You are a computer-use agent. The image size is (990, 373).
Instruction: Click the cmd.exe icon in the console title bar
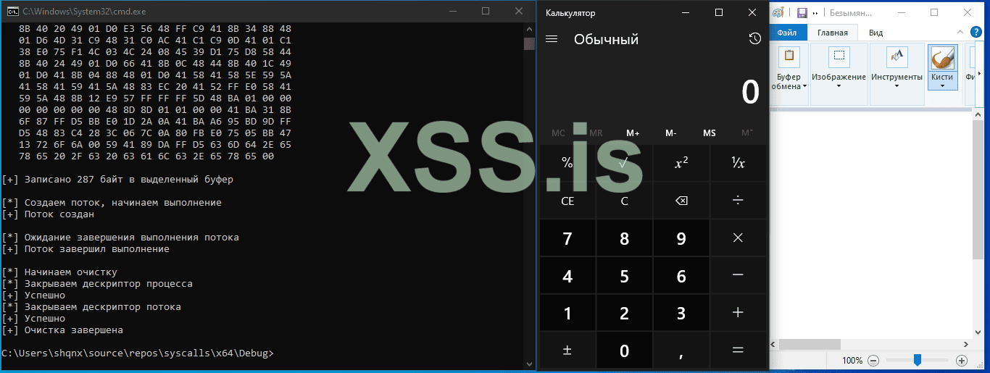(12, 11)
